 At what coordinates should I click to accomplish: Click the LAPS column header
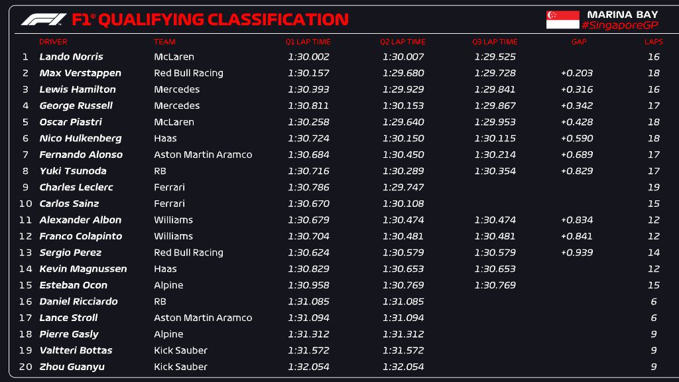(653, 42)
